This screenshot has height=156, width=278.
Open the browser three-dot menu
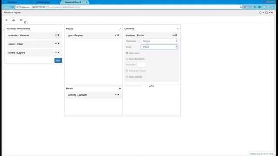pyautogui.click(x=274, y=7)
